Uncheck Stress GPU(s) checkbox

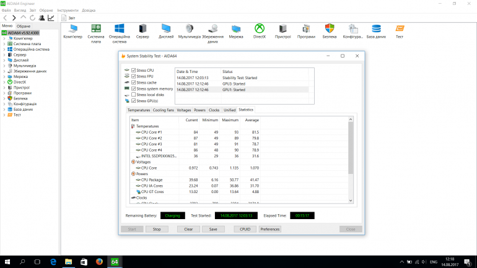pyautogui.click(x=134, y=100)
